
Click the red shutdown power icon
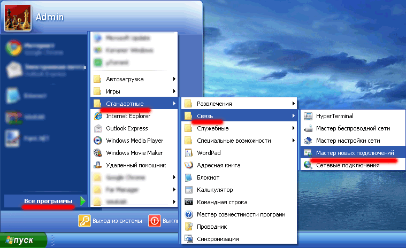[155, 221]
